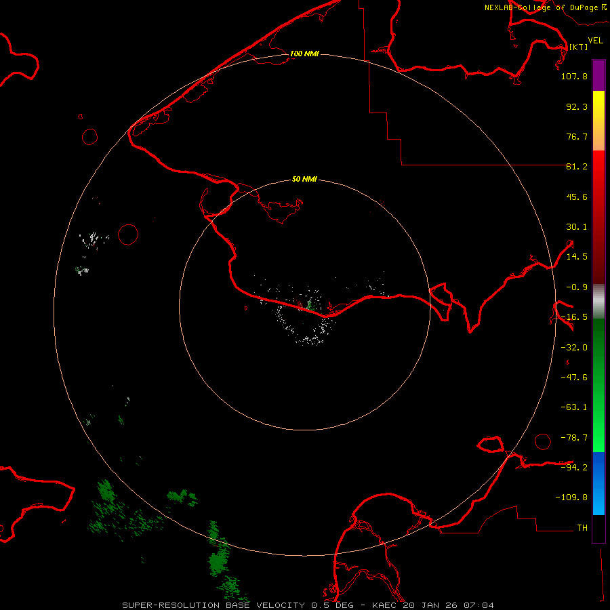The image size is (610, 610).
Task: Click the College of DuPage logo icon
Action: pyautogui.click(x=603, y=7)
